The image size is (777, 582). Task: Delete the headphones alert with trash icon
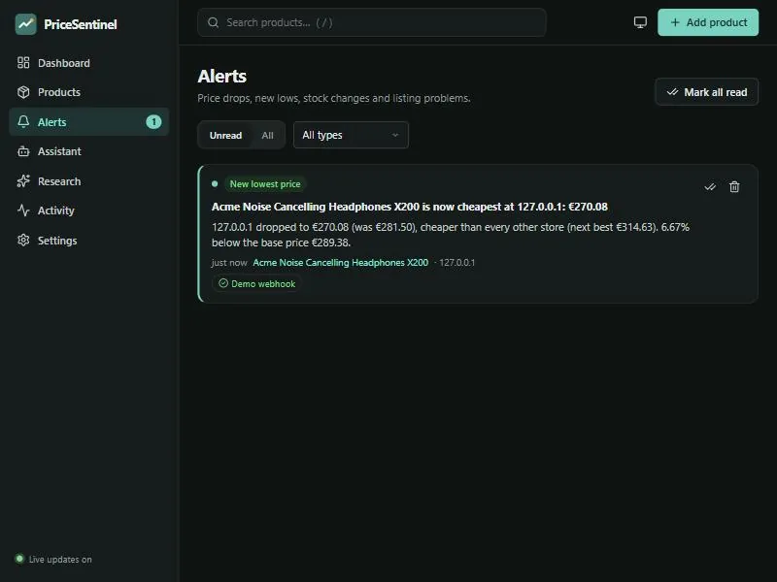[x=734, y=186]
